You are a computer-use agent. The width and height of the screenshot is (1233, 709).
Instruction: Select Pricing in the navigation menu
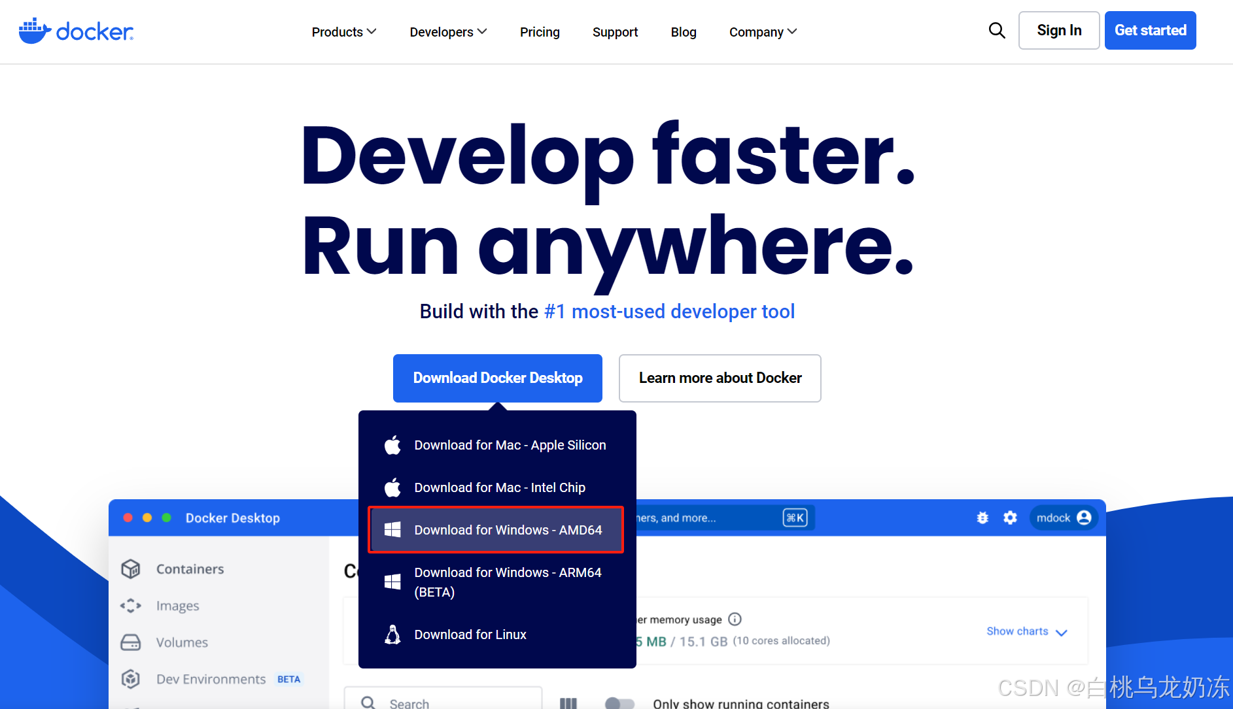coord(540,31)
